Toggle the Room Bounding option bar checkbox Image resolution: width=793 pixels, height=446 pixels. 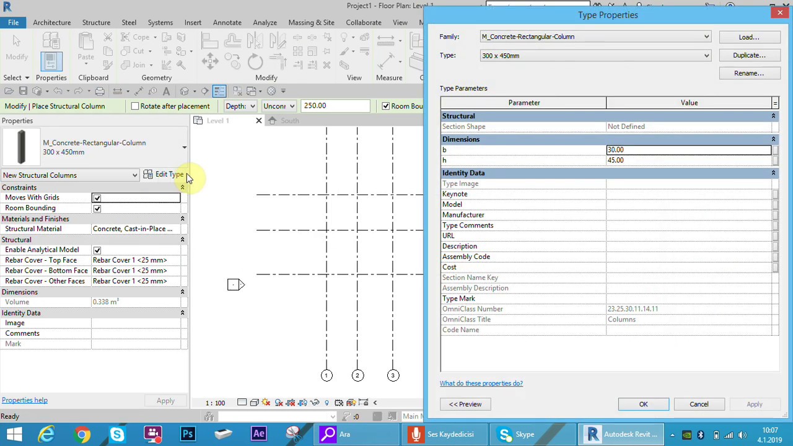(385, 106)
